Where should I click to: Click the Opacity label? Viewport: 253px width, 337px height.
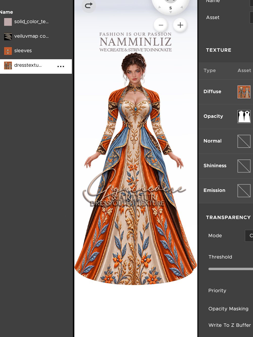click(x=213, y=116)
